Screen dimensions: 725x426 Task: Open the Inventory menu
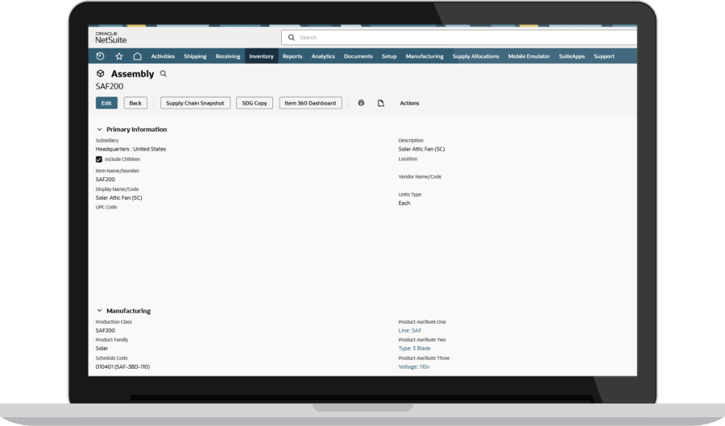coord(261,56)
